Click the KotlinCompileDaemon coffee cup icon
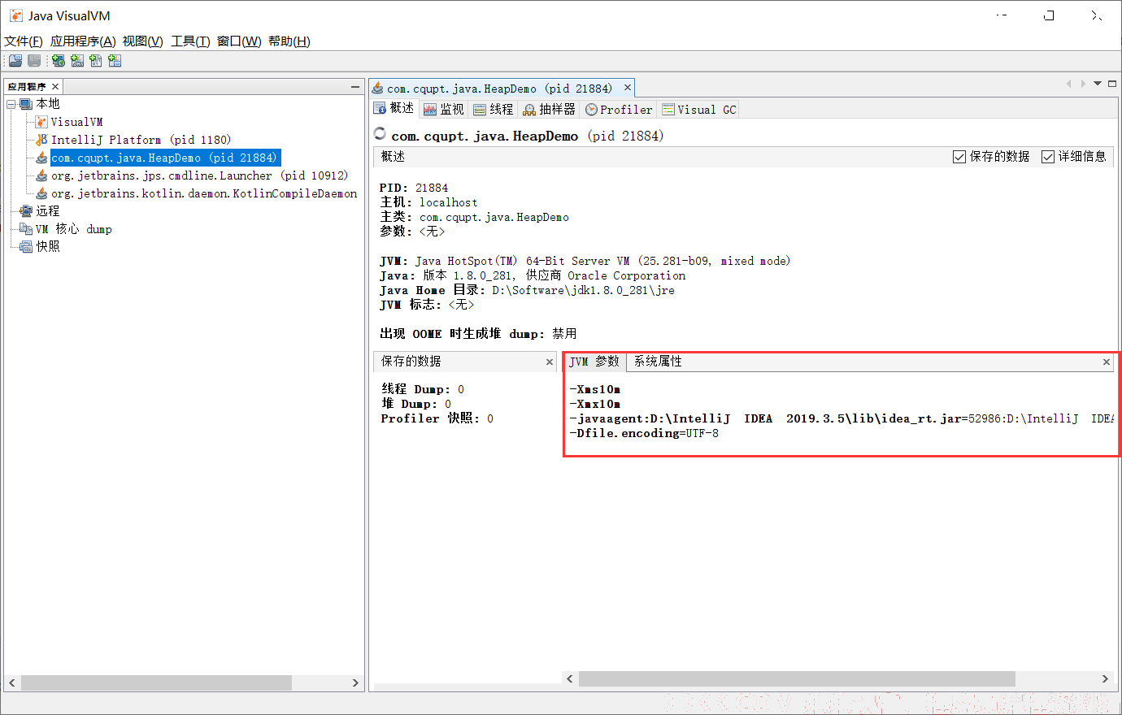 pos(41,193)
